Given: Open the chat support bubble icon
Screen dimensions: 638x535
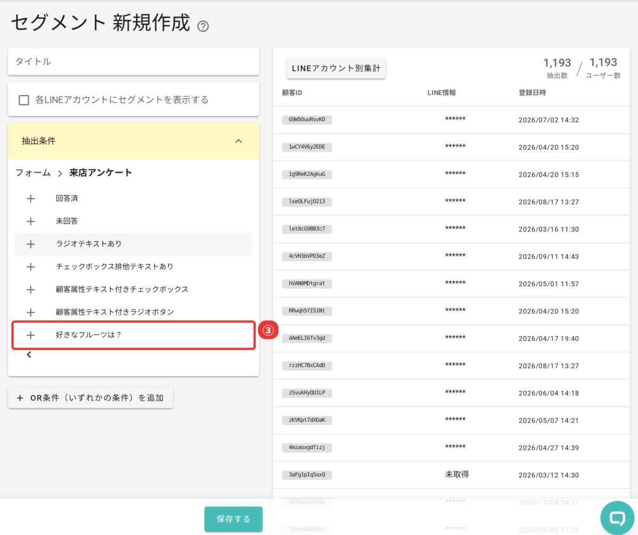Looking at the screenshot, I should point(617,518).
